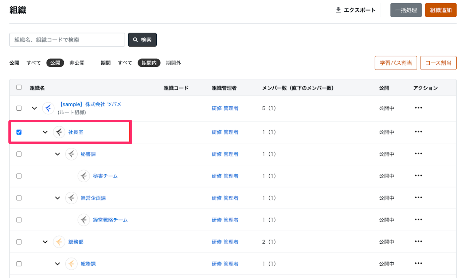Open the 経営企画課 organization link
The height and width of the screenshot is (278, 469).
pos(93,198)
